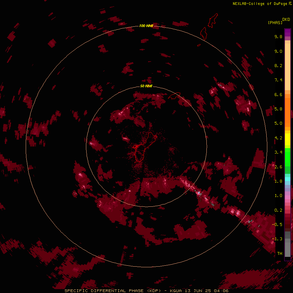Click the gray bottom segment of color bar
Viewport: 293px width, 293px height.
287,248
